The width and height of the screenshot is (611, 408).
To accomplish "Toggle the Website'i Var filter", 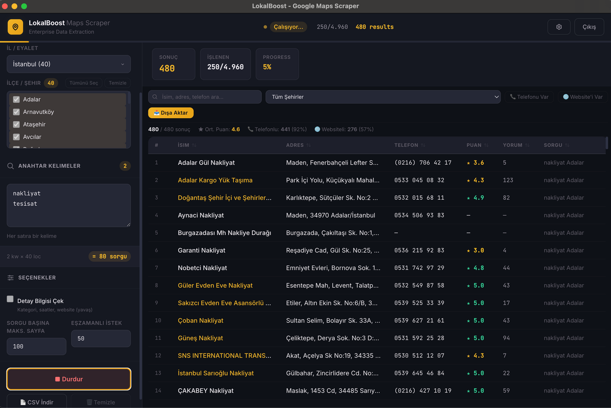I will pos(583,97).
